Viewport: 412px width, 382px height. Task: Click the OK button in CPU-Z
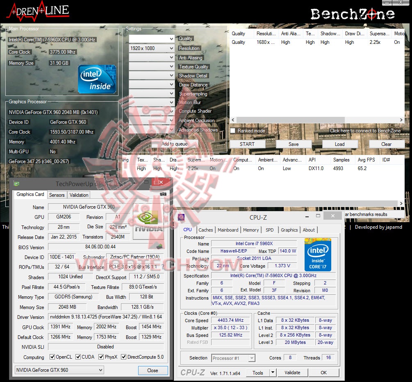coord(324,373)
